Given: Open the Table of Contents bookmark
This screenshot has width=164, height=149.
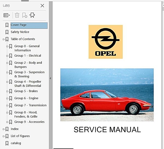Looking at the screenshot, I should coord(23,39).
